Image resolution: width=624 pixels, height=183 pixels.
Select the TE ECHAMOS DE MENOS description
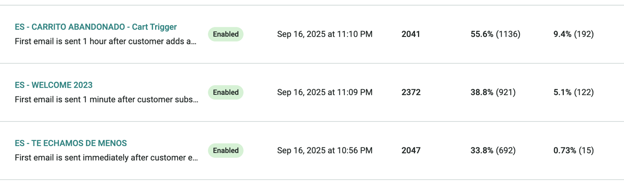[x=107, y=158]
